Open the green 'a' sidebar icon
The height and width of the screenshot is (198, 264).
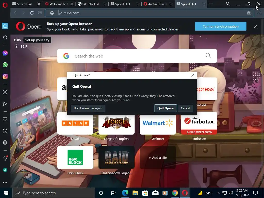[x=5, y=170]
